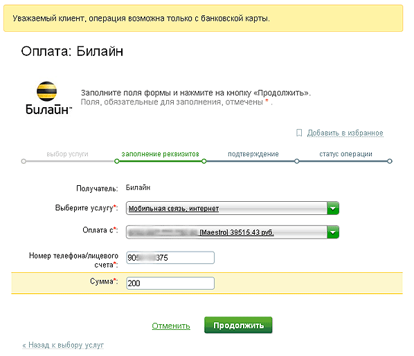This screenshot has height=356, width=414.
Task: Select the подтверждение step label
Action: pyautogui.click(x=253, y=154)
